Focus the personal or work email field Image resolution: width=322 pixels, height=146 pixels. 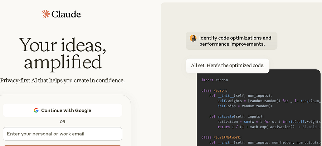click(63, 134)
